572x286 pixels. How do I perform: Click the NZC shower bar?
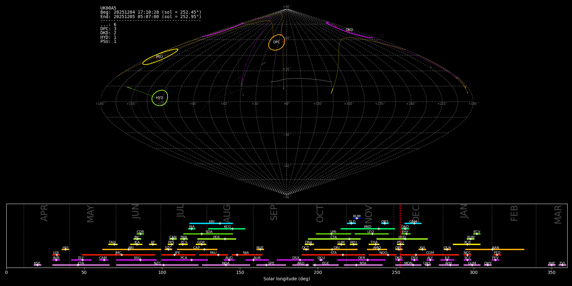point(157,265)
